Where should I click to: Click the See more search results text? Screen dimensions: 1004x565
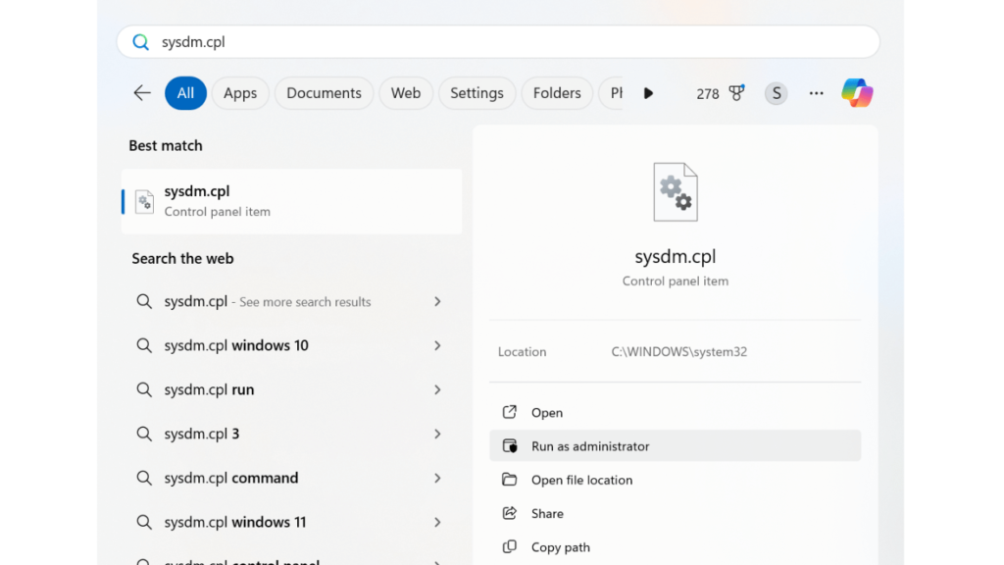305,302
